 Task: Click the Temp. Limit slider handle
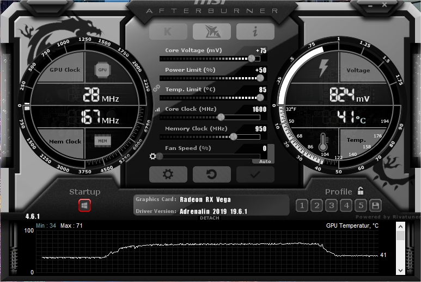(260, 97)
